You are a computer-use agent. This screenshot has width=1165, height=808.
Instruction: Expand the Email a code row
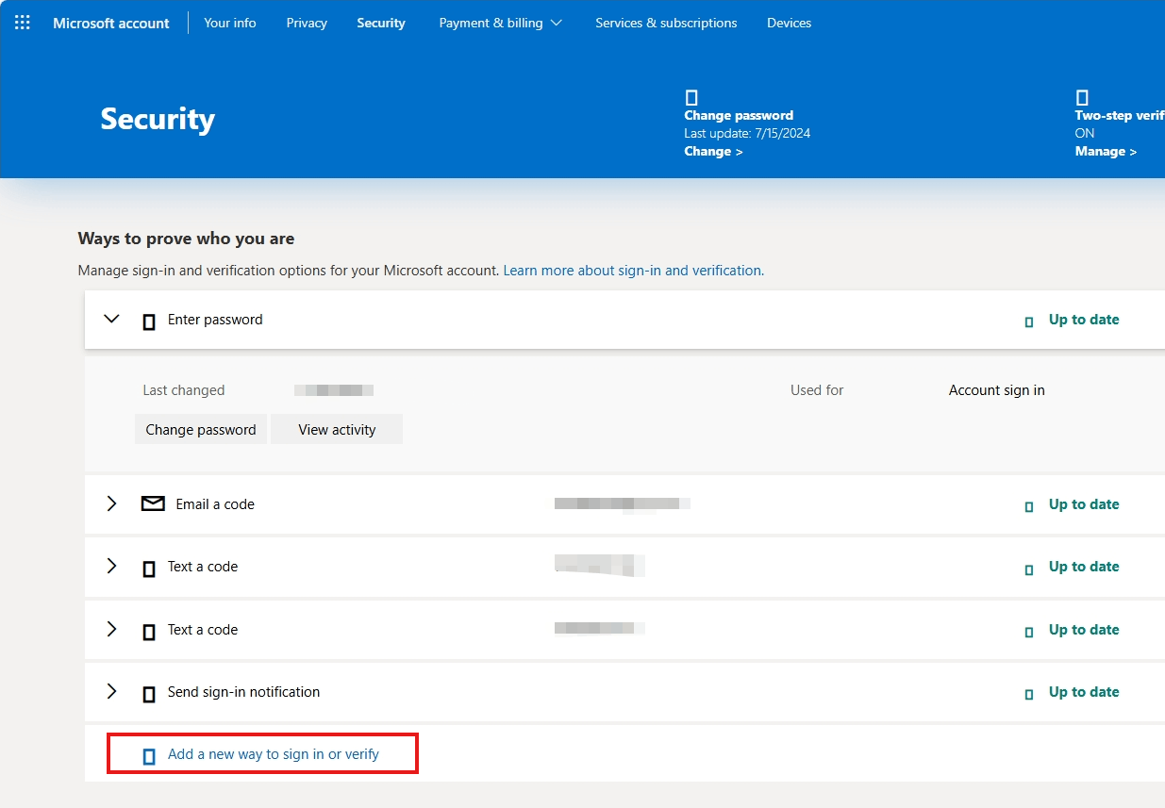pos(111,503)
